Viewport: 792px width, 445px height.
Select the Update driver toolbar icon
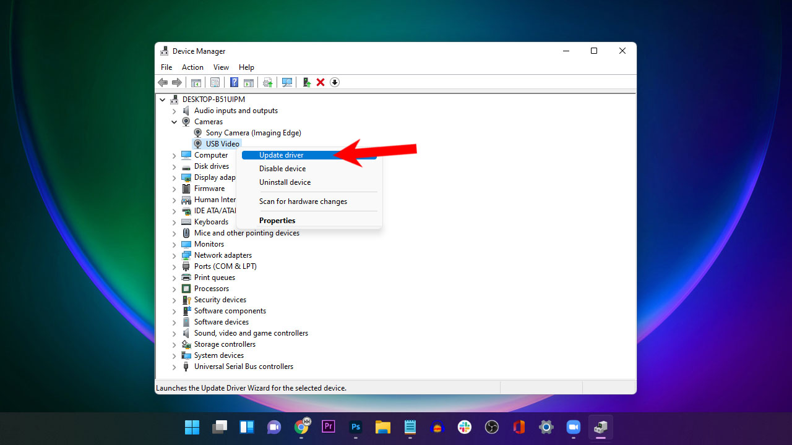[268, 82]
